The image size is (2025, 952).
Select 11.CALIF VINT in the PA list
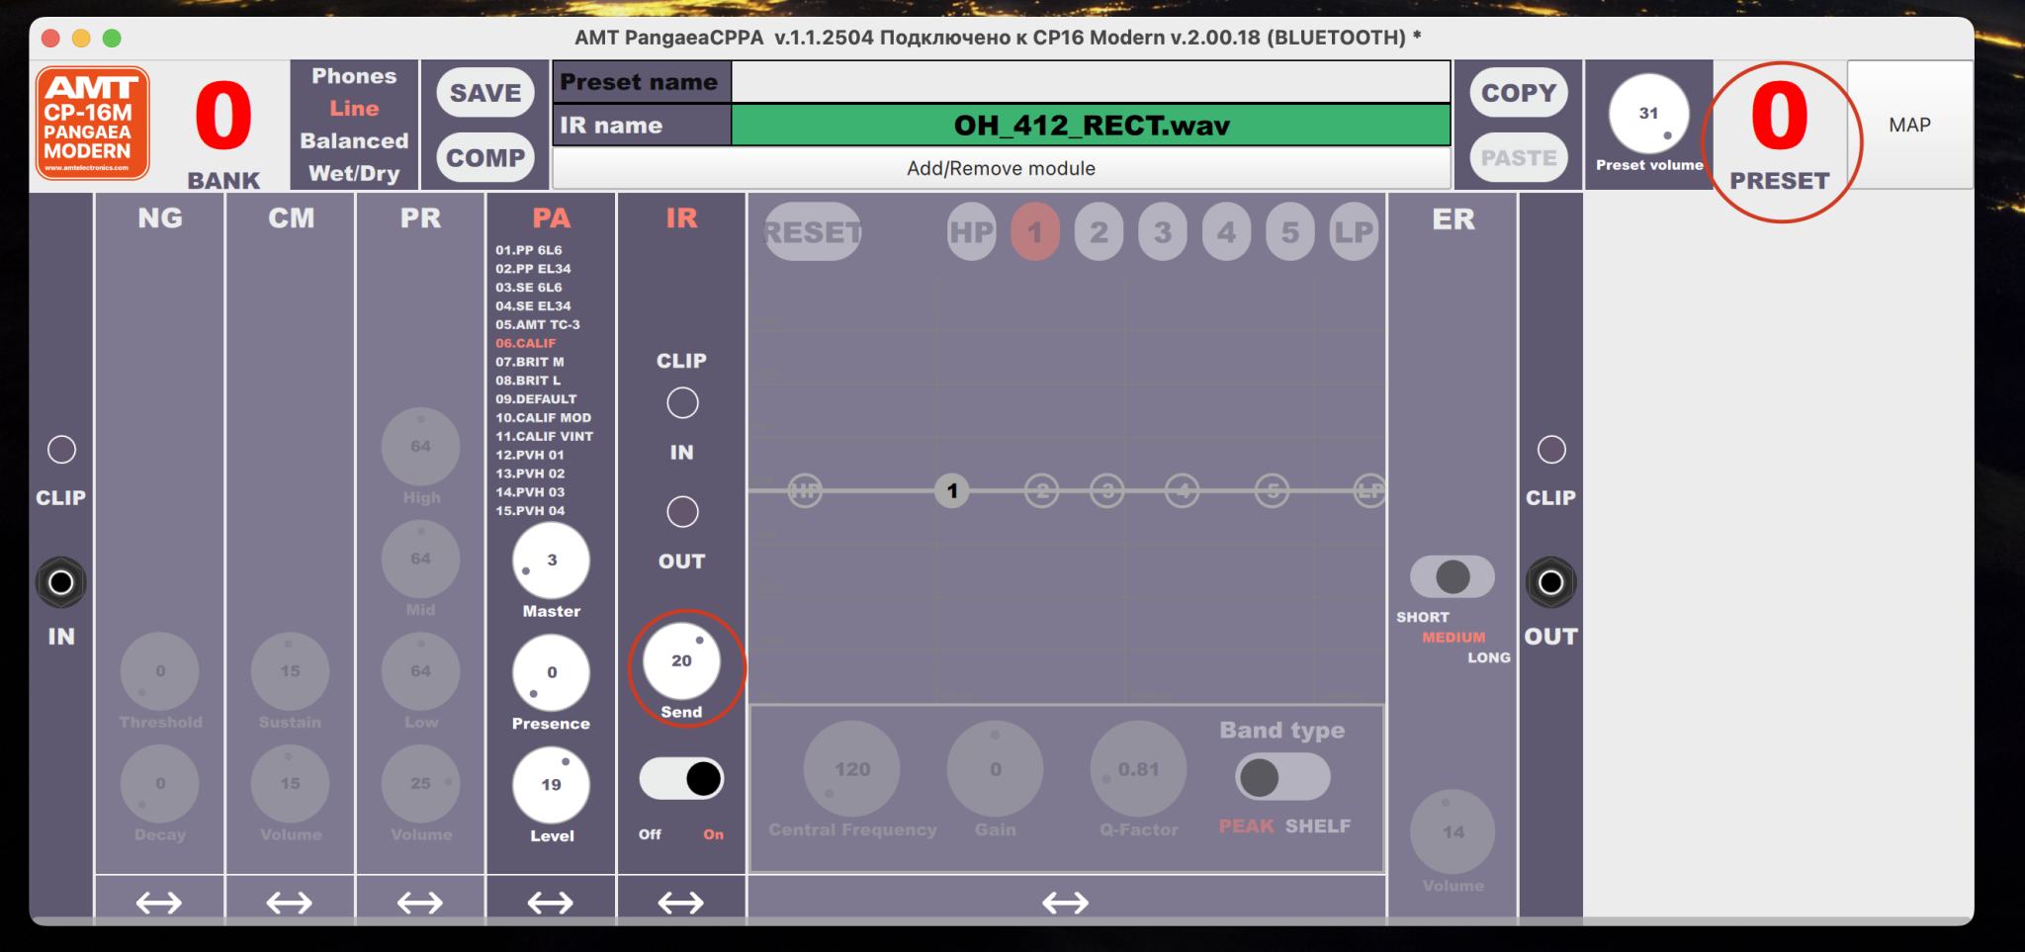(x=544, y=436)
